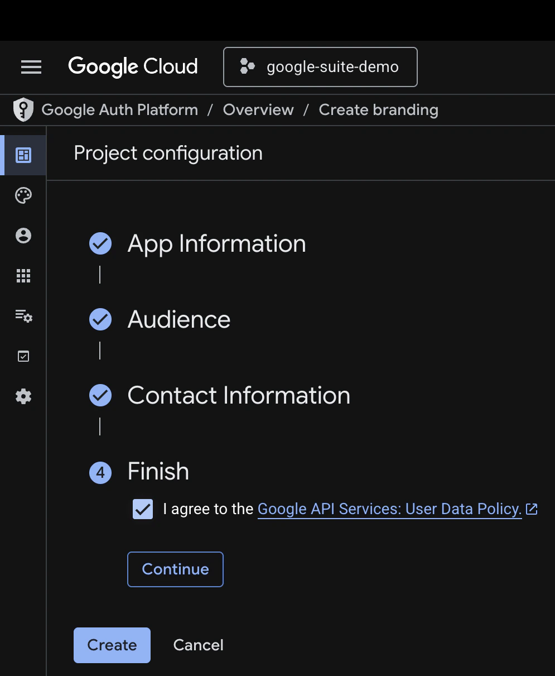Go to Overview breadcrumb
Viewport: 555px width, 676px height.
click(258, 110)
